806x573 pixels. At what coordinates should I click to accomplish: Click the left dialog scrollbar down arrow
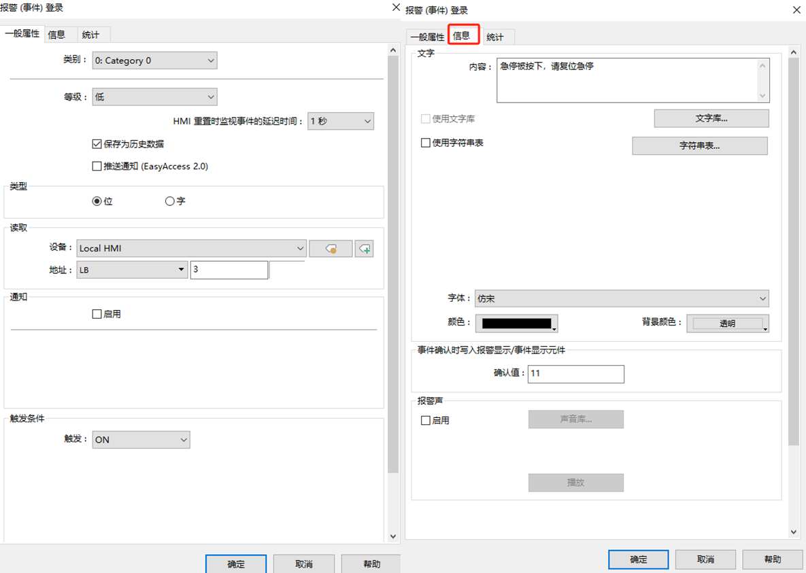[x=393, y=536]
